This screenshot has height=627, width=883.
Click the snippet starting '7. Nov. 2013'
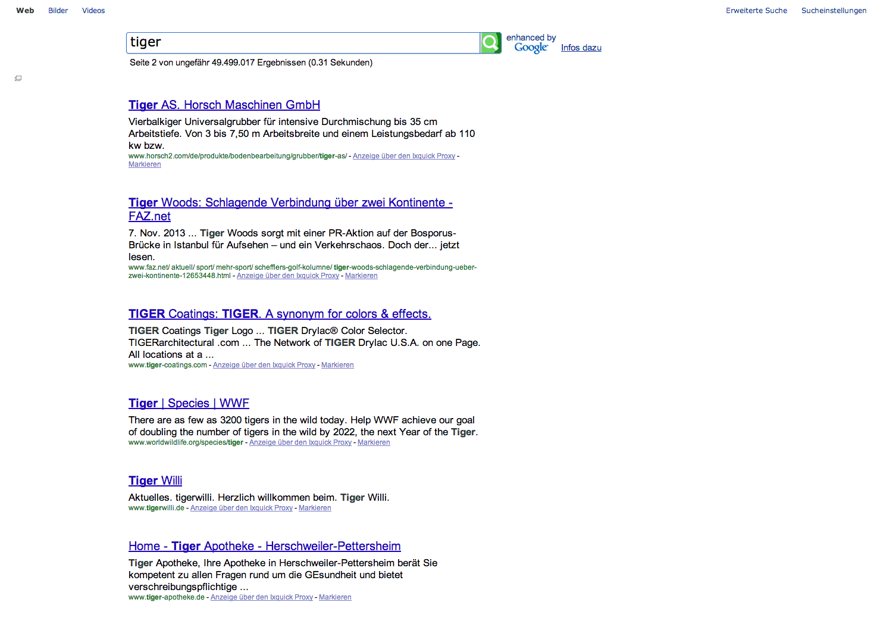294,245
